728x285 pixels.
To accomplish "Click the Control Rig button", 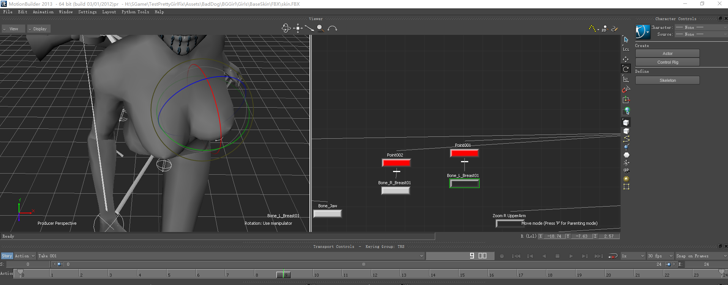I will 667,62.
